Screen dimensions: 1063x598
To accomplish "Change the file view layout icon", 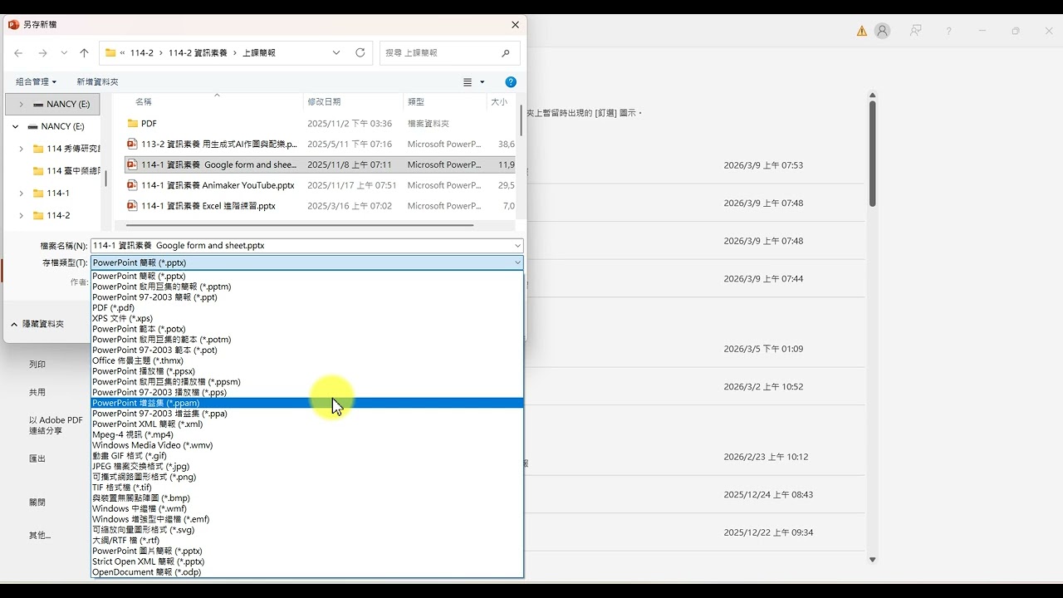I will click(468, 81).
